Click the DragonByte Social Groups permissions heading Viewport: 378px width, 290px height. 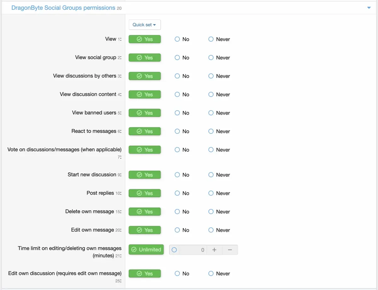[x=63, y=8]
